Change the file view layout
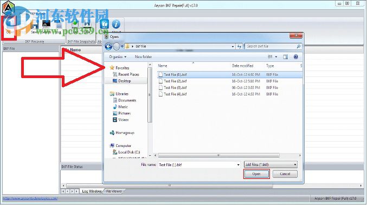367x205 pixels. [x=270, y=57]
